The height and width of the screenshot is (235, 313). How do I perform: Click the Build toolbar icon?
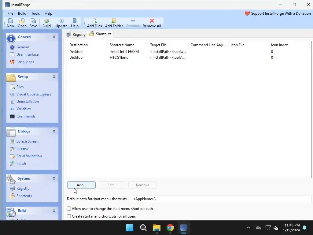coord(46,23)
